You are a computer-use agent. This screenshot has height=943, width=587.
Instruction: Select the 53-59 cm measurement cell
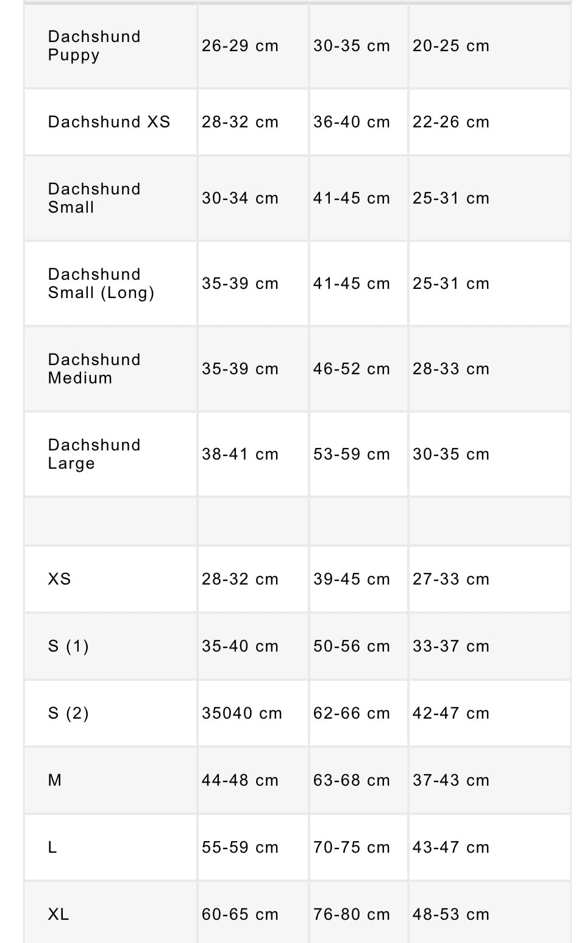[x=352, y=454]
